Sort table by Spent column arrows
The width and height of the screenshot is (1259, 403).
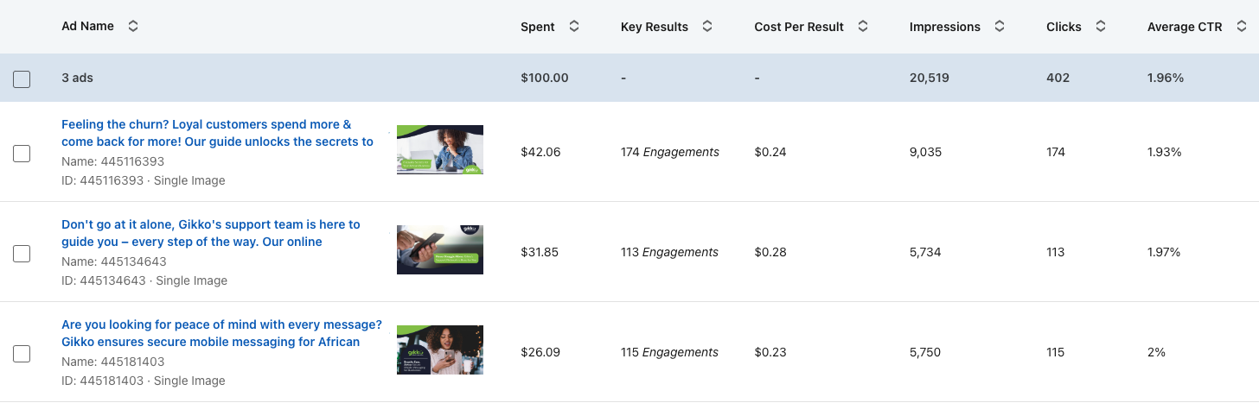click(x=574, y=27)
